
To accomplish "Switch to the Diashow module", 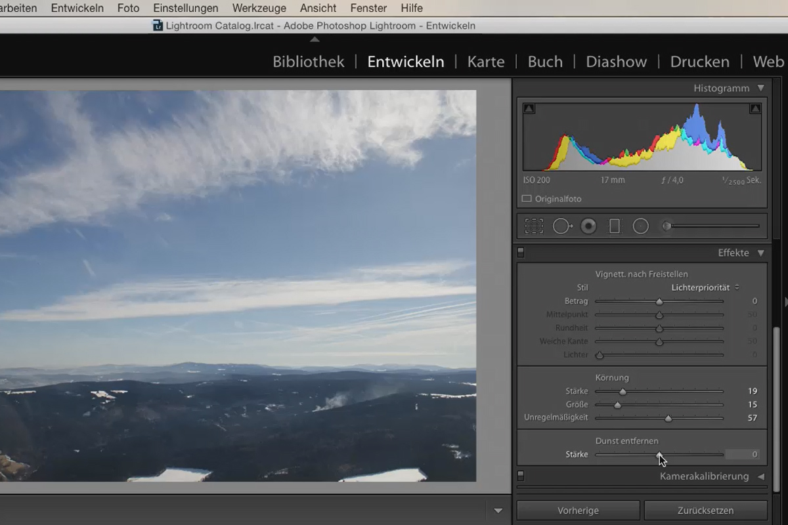I will pos(617,62).
